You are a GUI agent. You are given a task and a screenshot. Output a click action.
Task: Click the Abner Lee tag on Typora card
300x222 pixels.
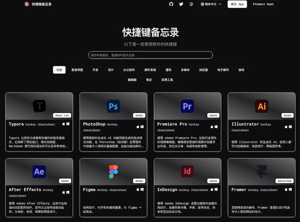point(62,115)
